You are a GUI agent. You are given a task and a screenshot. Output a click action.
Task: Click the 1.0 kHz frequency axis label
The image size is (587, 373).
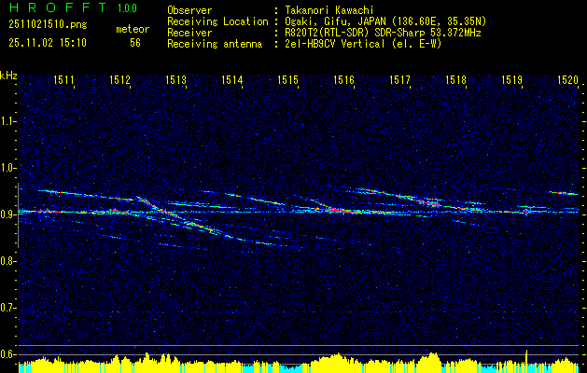(8, 168)
